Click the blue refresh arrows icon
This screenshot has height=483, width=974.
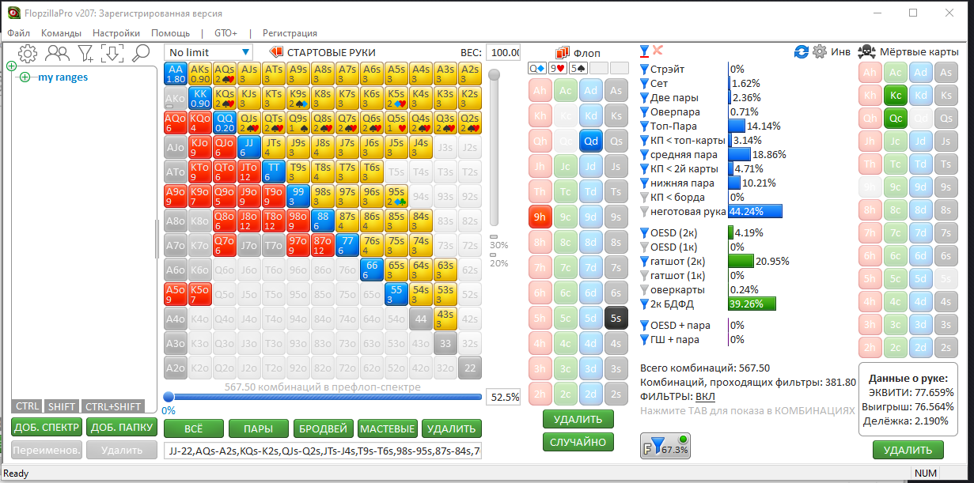pyautogui.click(x=802, y=51)
